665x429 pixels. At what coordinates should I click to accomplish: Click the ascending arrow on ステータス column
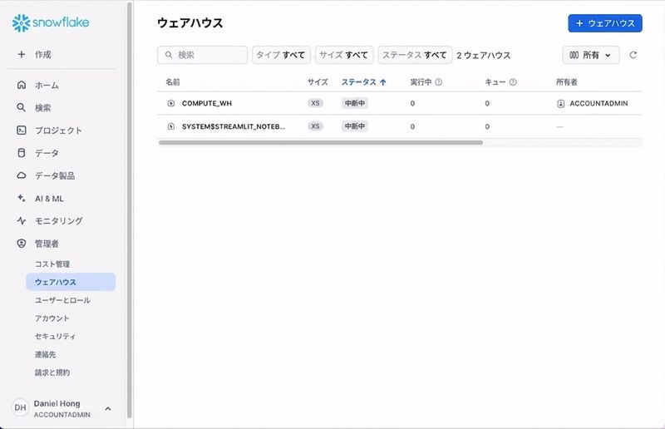click(383, 82)
